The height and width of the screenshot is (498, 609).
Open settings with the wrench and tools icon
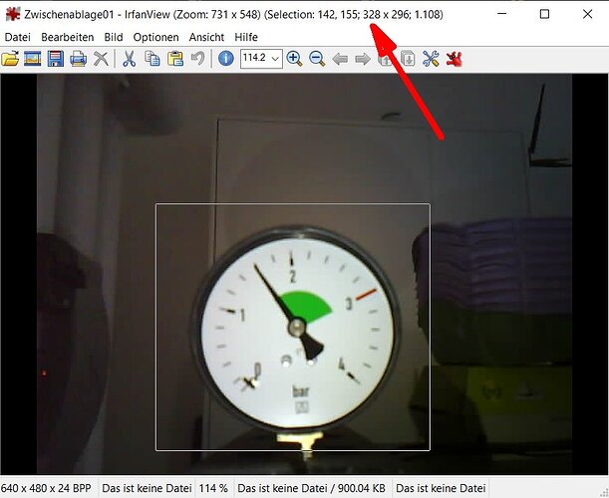[431, 59]
